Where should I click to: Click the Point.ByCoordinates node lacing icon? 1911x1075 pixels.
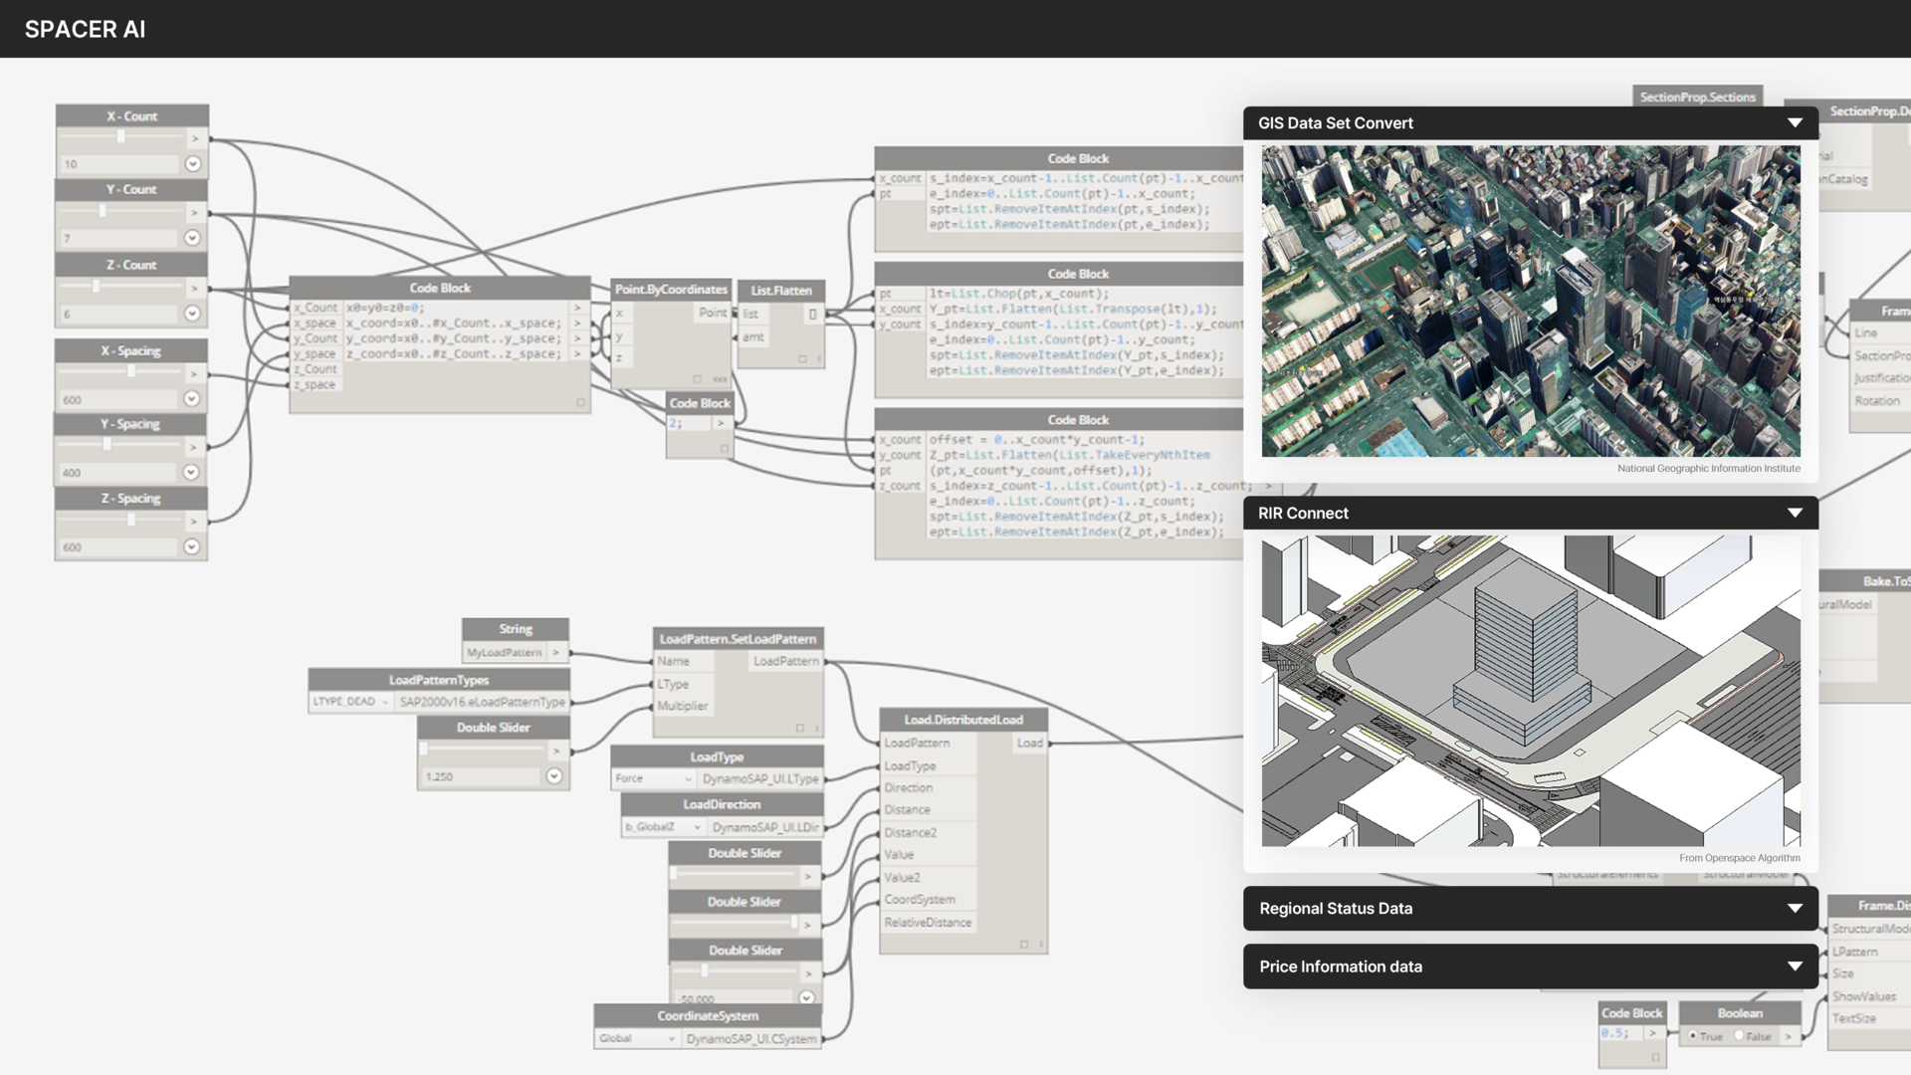click(x=720, y=379)
